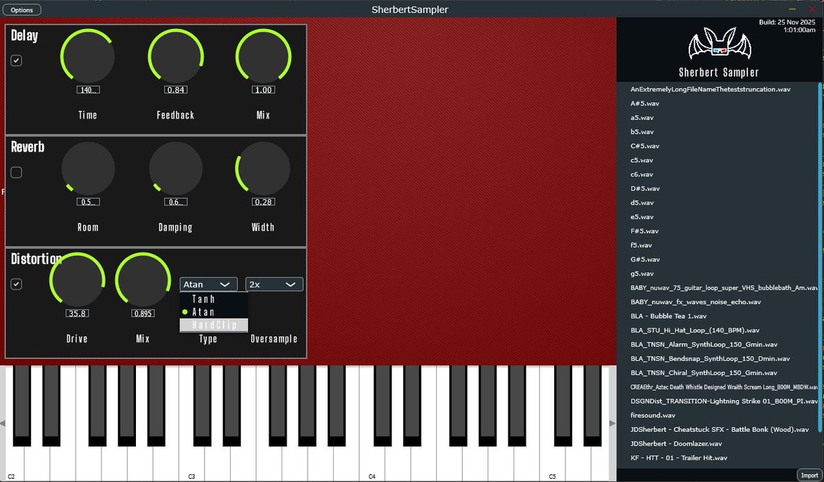Click the Reverb Room knob

click(88, 169)
